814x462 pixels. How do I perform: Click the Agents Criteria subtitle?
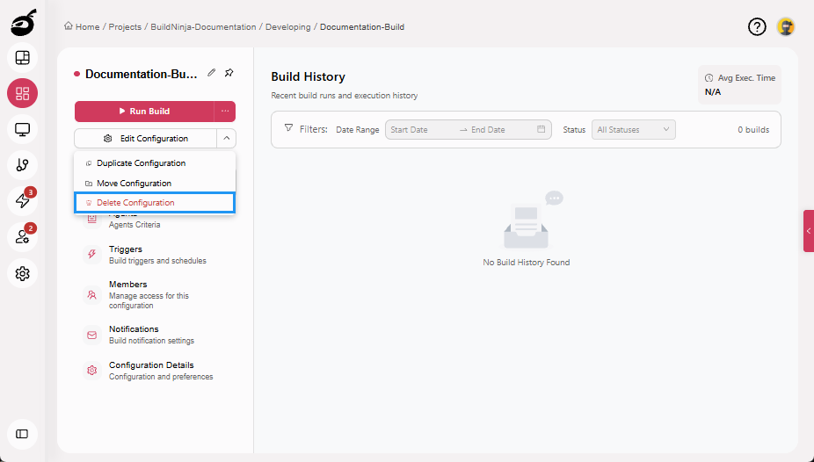click(134, 225)
